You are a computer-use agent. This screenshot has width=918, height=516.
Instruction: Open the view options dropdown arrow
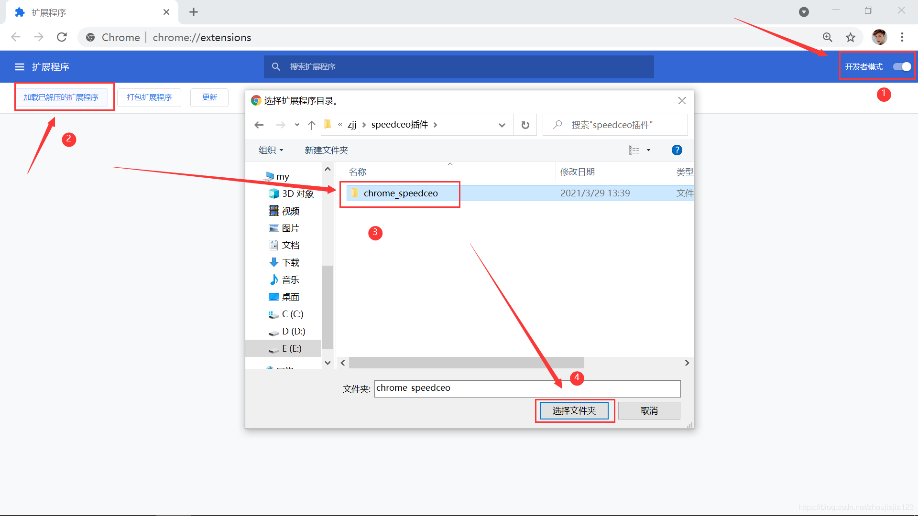[649, 150]
